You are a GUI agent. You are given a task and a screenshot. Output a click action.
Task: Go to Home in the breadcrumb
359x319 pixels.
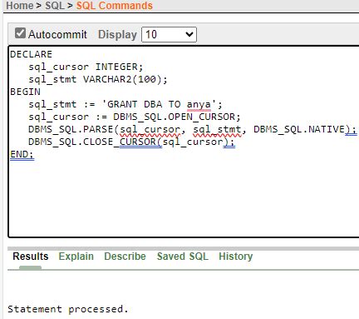click(x=19, y=6)
